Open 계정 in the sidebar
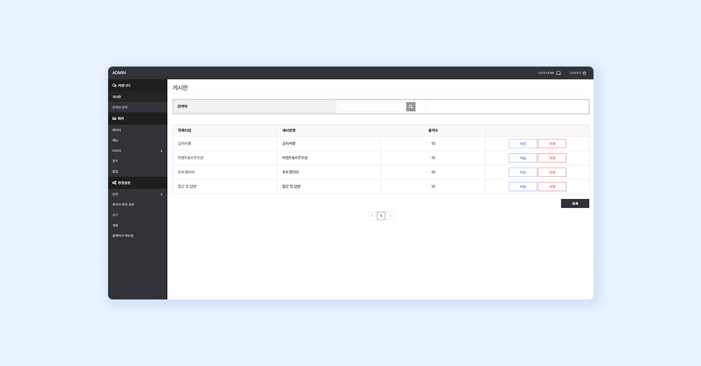 coord(138,225)
